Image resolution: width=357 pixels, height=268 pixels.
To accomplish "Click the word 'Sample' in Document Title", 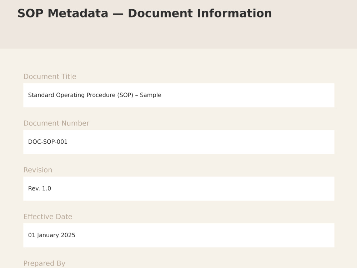I will click(x=151, y=95).
